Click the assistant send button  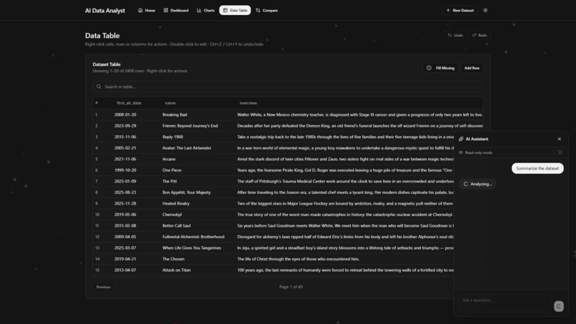click(558, 306)
